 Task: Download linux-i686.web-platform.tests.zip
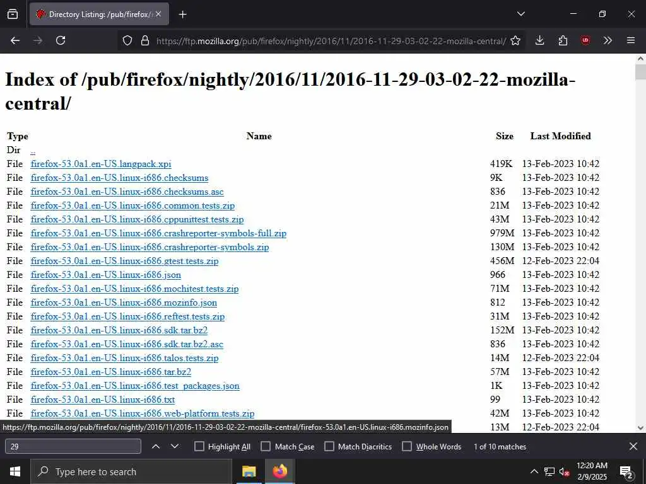click(143, 413)
